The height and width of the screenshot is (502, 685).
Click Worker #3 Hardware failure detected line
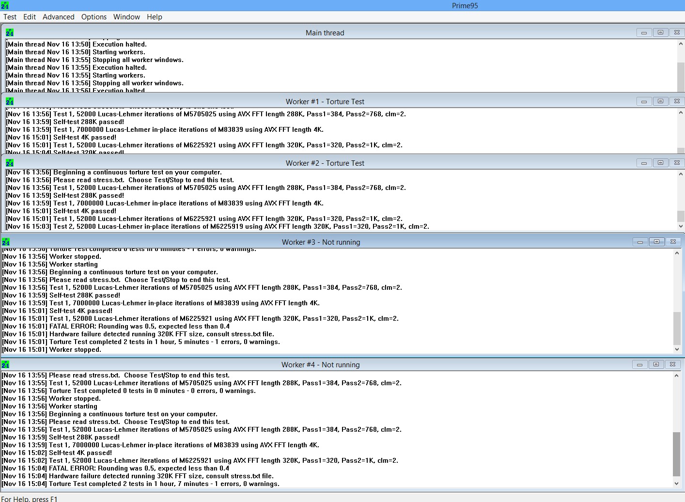[138, 334]
